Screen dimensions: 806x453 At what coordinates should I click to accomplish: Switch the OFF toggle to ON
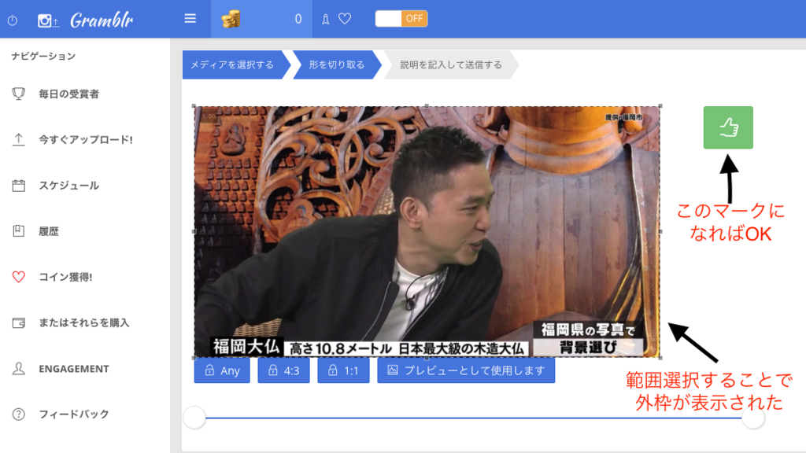(x=401, y=17)
